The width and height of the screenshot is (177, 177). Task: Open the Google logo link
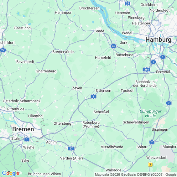pyautogui.click(x=11, y=173)
